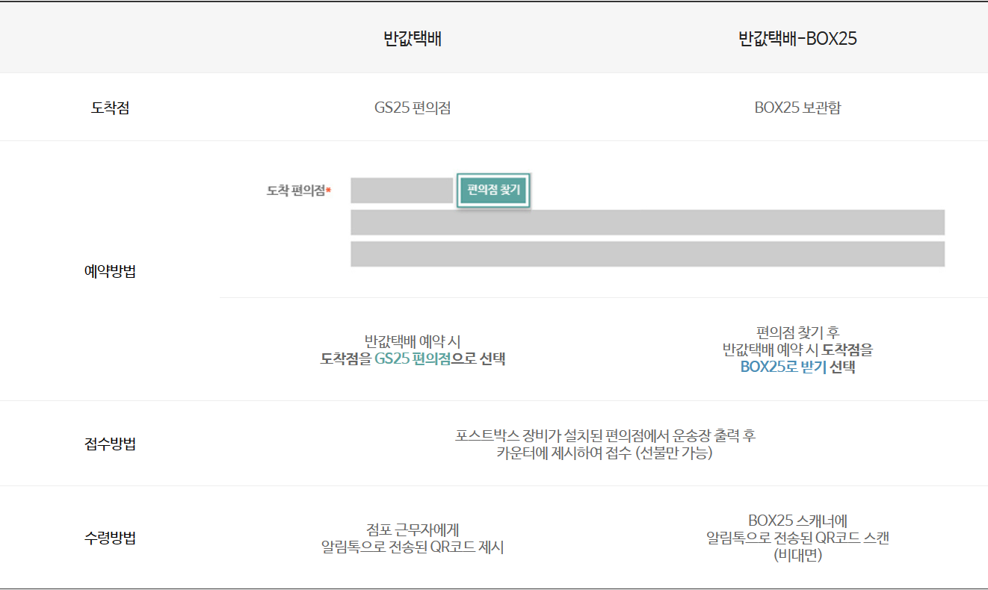Image resolution: width=988 pixels, height=590 pixels.
Task: Click the teal 'GS25 편의점' highlighted text
Action: [x=413, y=358]
